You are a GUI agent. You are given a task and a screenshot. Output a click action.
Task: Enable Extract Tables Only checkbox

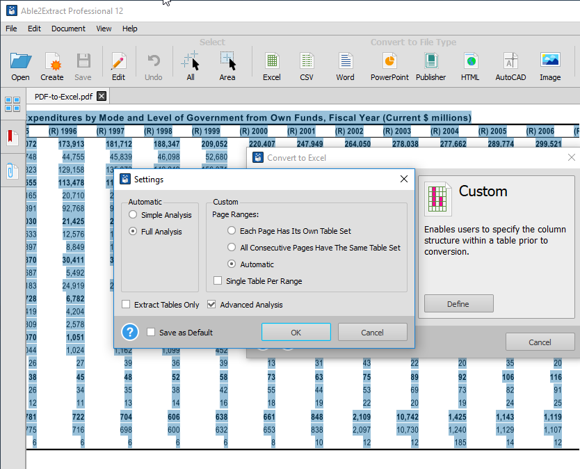click(126, 305)
